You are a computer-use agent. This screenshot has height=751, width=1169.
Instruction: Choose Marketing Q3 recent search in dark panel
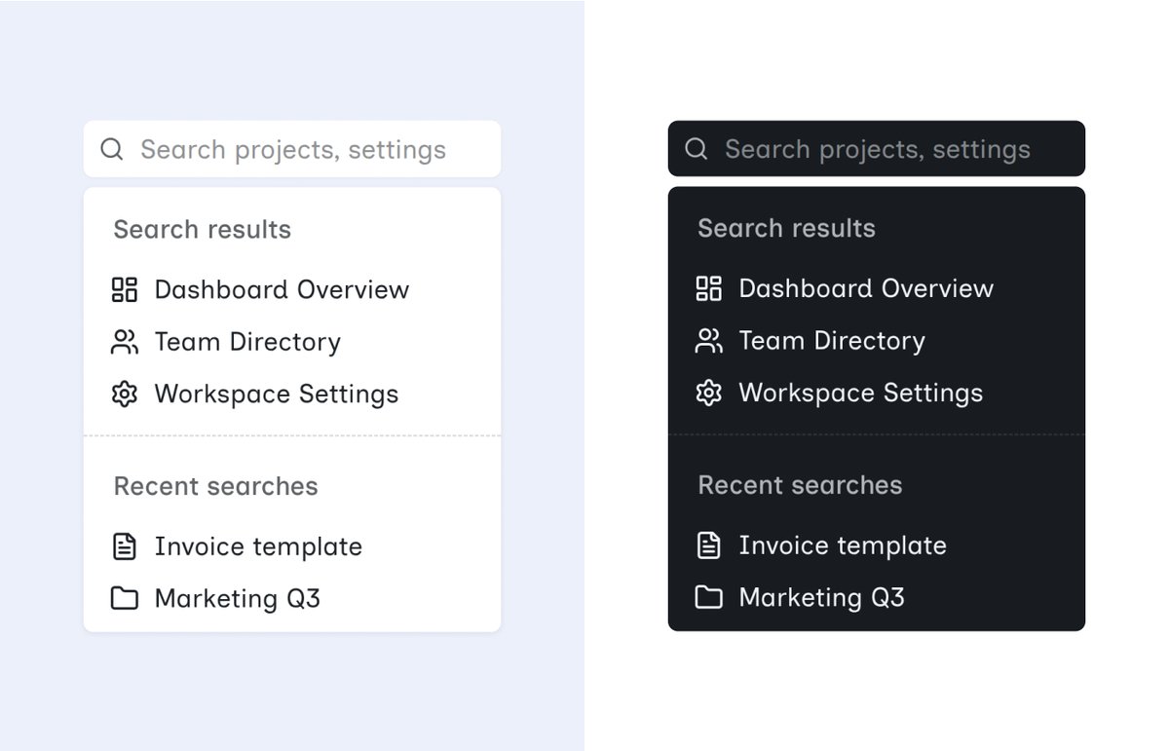[877, 597]
